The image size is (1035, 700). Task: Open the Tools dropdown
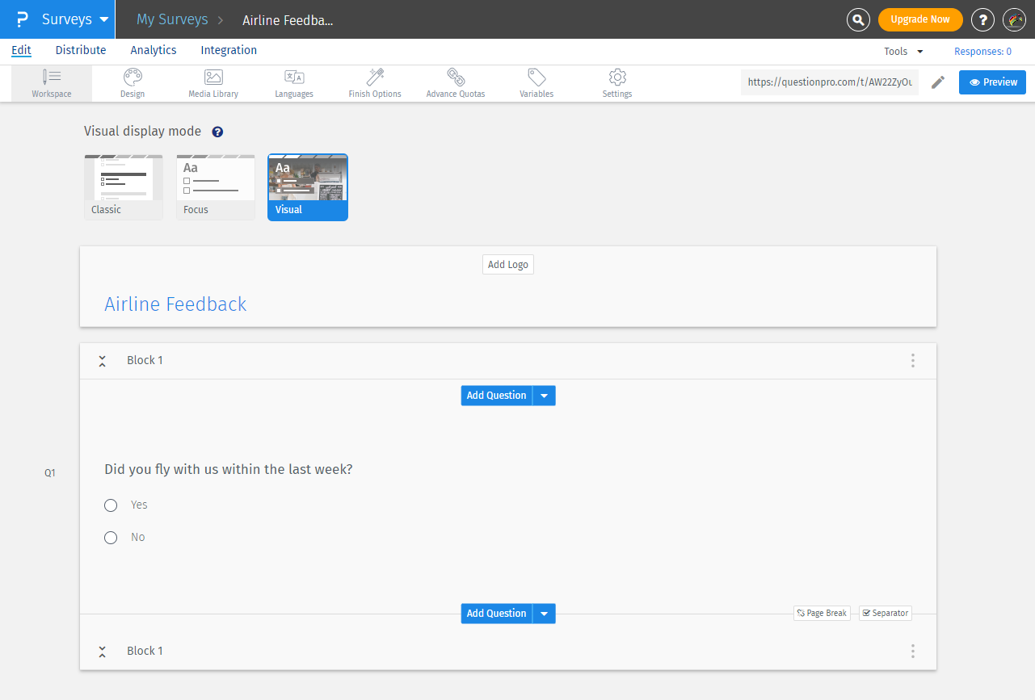click(902, 50)
